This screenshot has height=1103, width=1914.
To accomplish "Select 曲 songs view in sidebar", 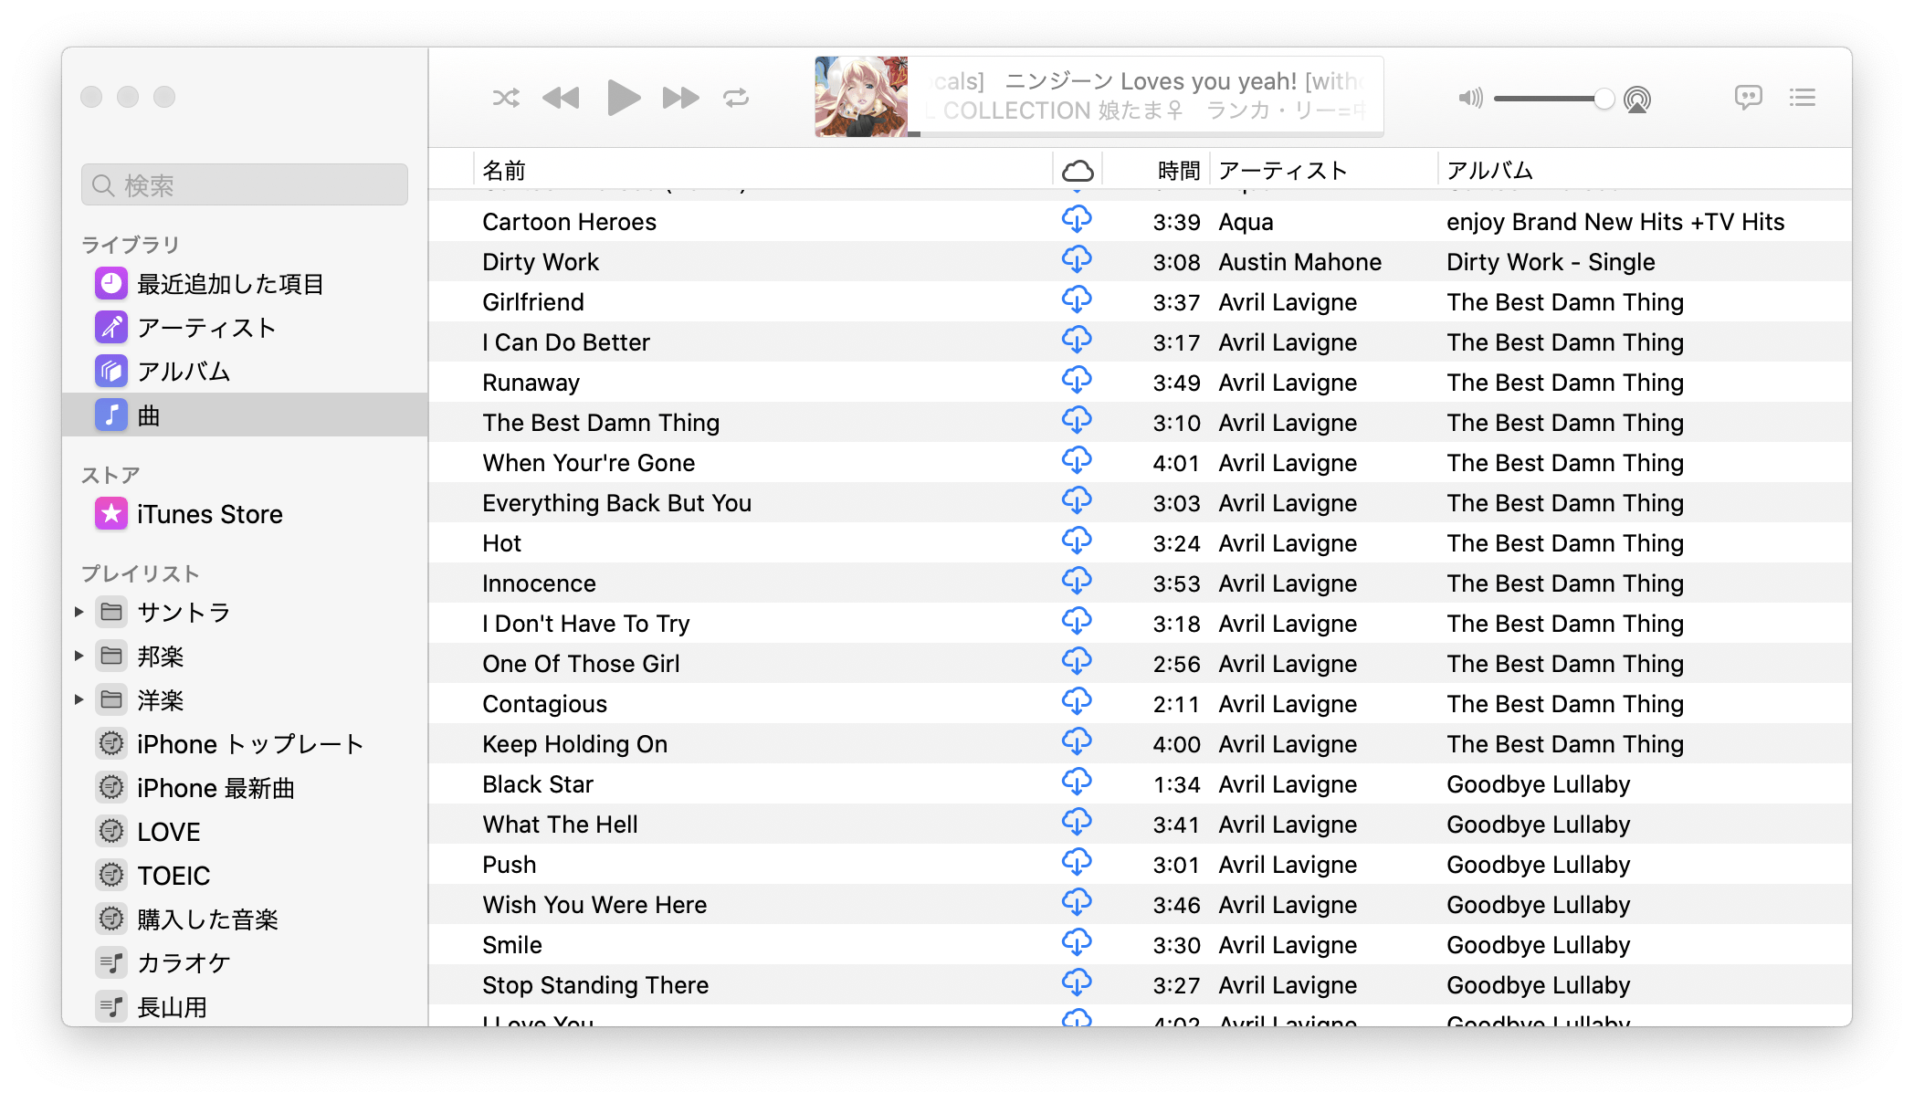I will click(x=245, y=415).
